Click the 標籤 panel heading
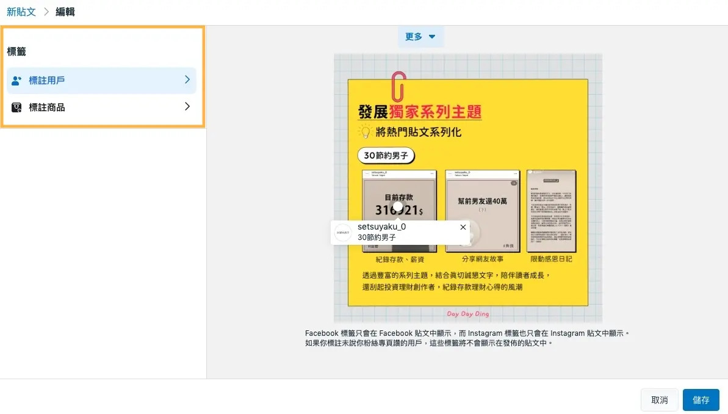This screenshot has height=414, width=728. coord(16,51)
